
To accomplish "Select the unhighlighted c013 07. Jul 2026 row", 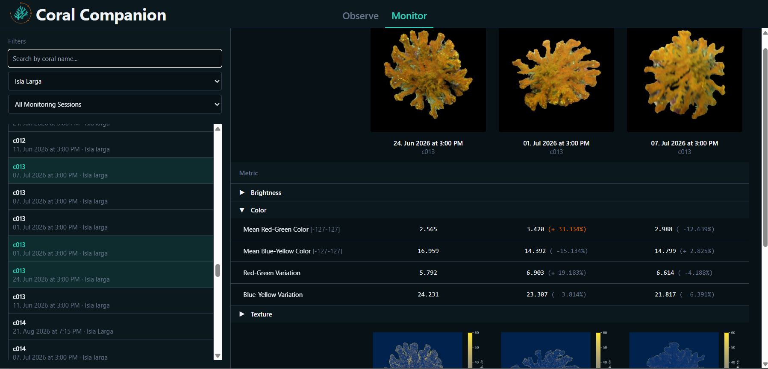I will [x=111, y=197].
